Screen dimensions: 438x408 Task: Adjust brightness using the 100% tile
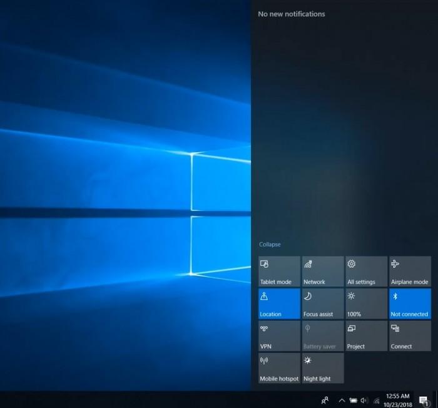[366, 303]
